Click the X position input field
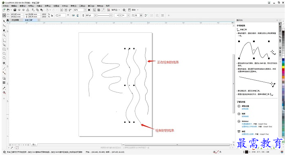Image resolution: width=286 pixels, height=156 pixels. point(17,14)
